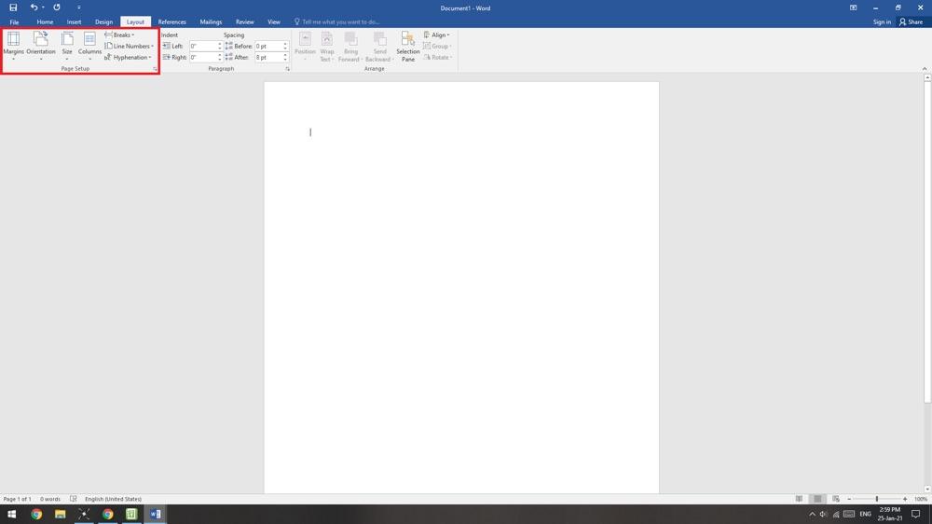Click the Sign in link
The image size is (932, 524).
(882, 21)
